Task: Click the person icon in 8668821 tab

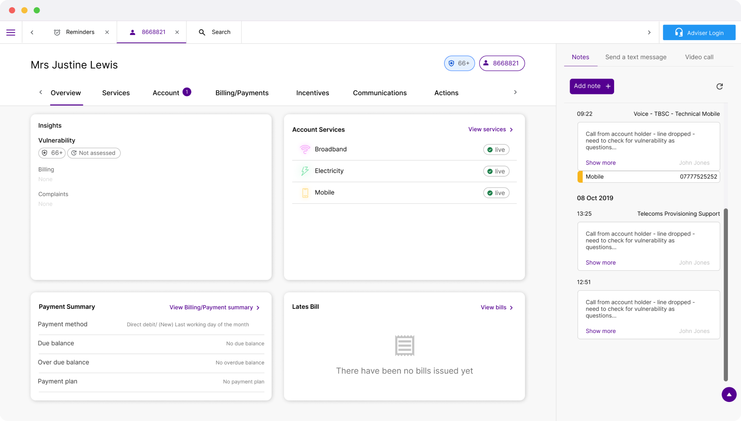Action: [x=132, y=33]
